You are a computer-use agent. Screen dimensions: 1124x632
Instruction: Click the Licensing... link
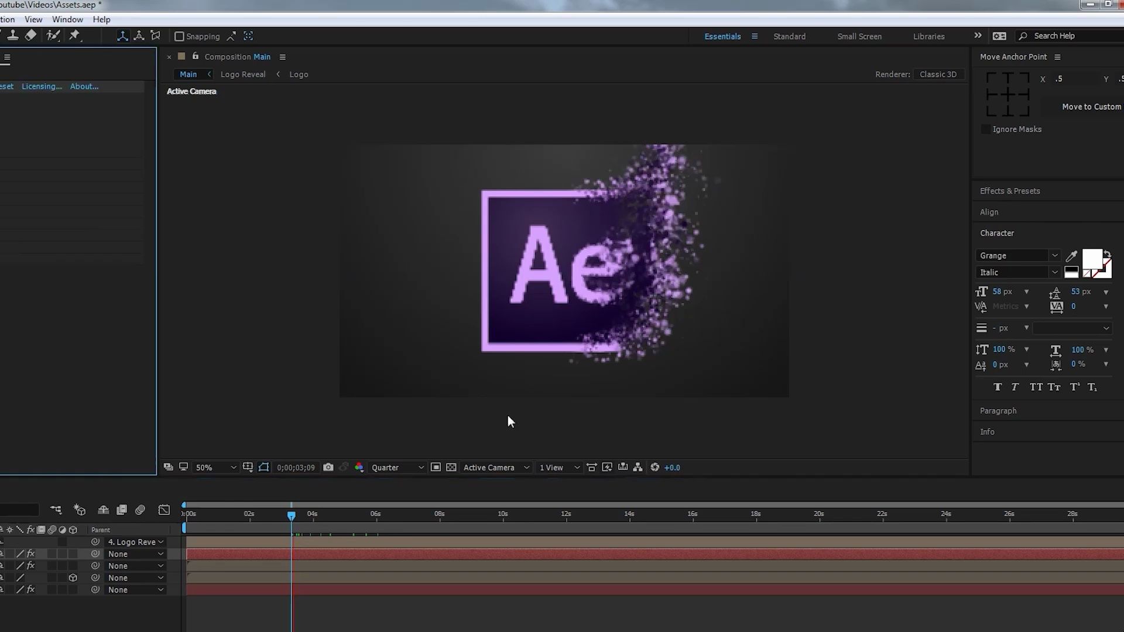[x=42, y=86]
